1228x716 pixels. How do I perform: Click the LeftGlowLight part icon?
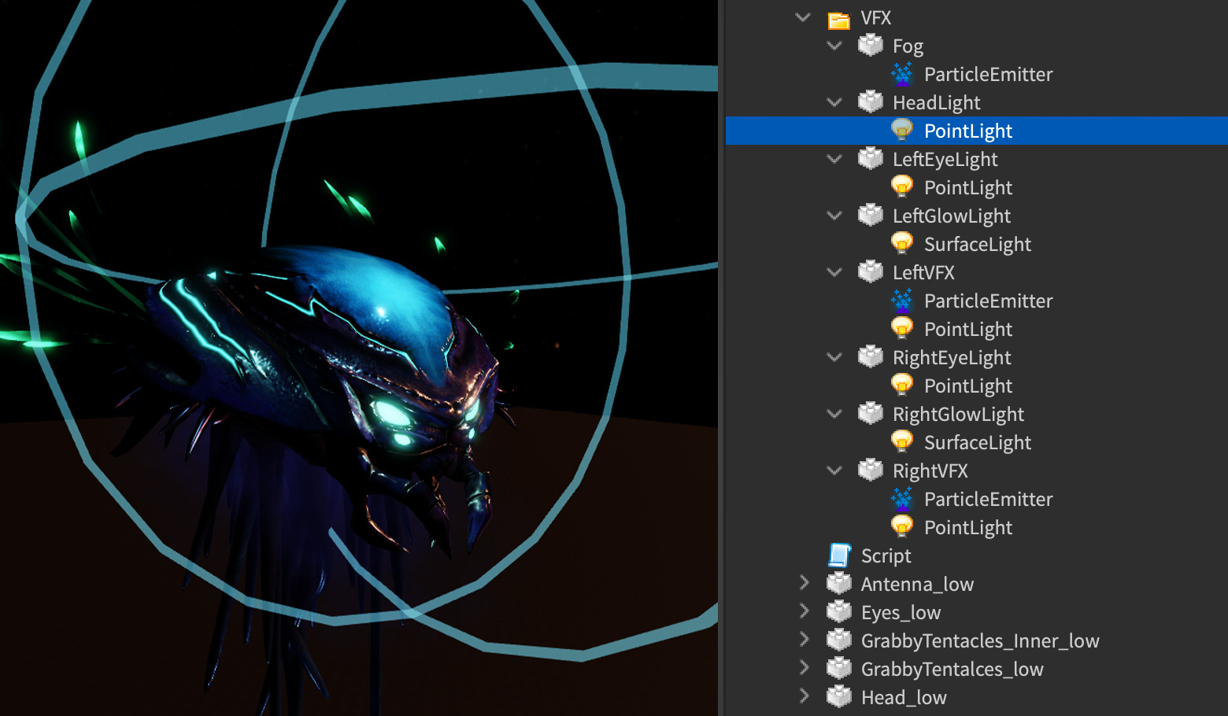click(871, 215)
